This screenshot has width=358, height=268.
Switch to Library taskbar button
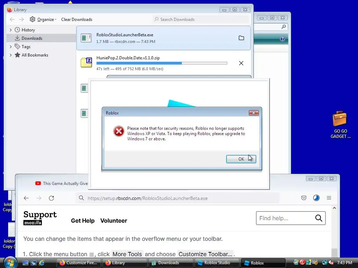tap(125, 263)
